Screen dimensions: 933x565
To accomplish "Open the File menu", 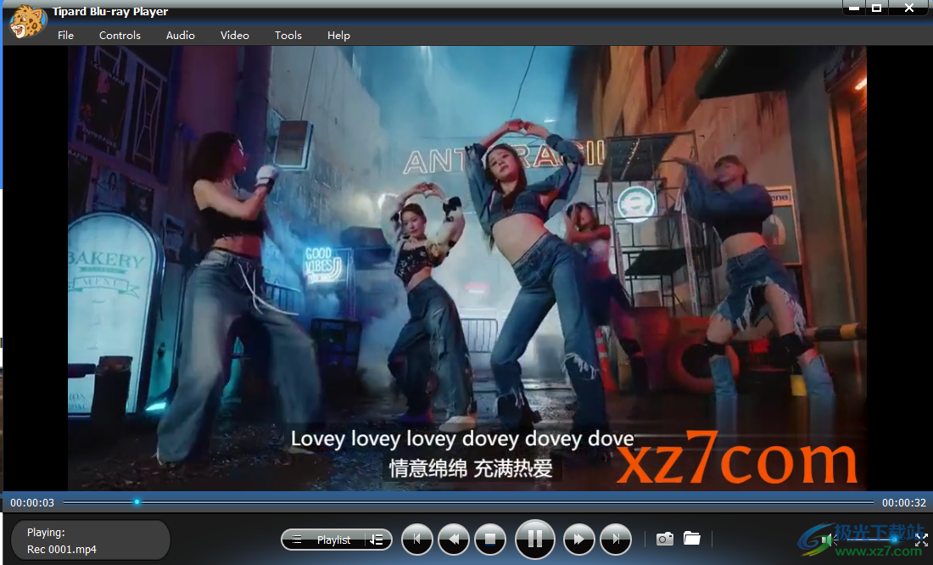I will click(x=65, y=35).
